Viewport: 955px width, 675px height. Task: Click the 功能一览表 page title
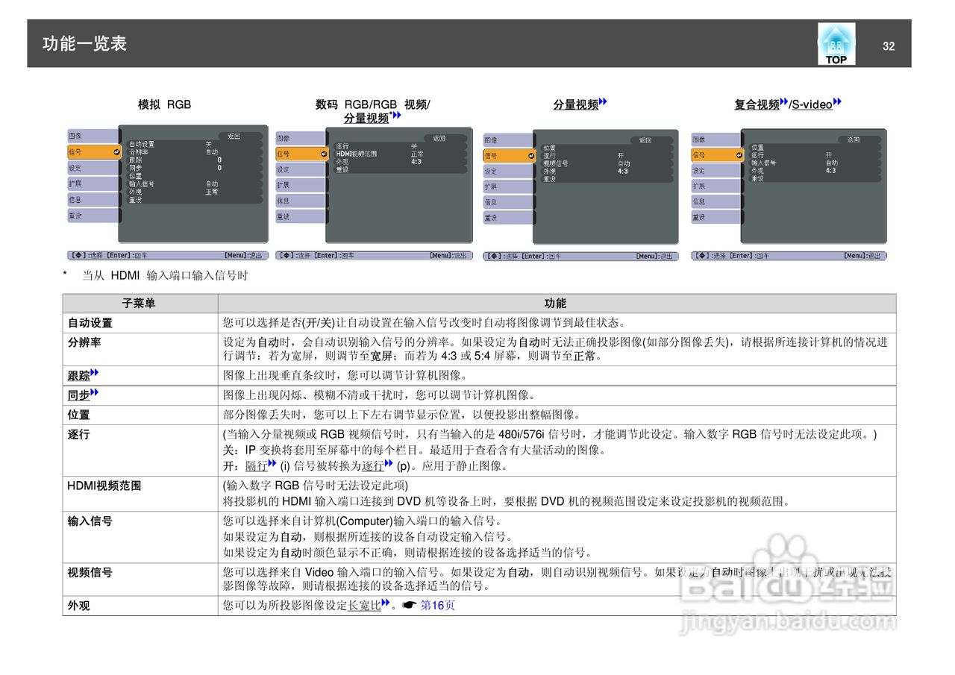coord(84,43)
